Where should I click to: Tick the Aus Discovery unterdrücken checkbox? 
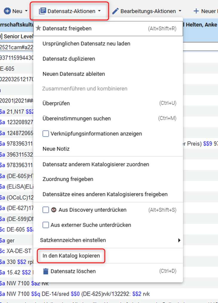[46, 210]
